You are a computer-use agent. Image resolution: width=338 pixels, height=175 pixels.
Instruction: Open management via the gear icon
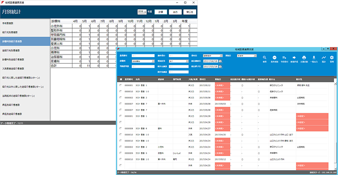pos(332,58)
